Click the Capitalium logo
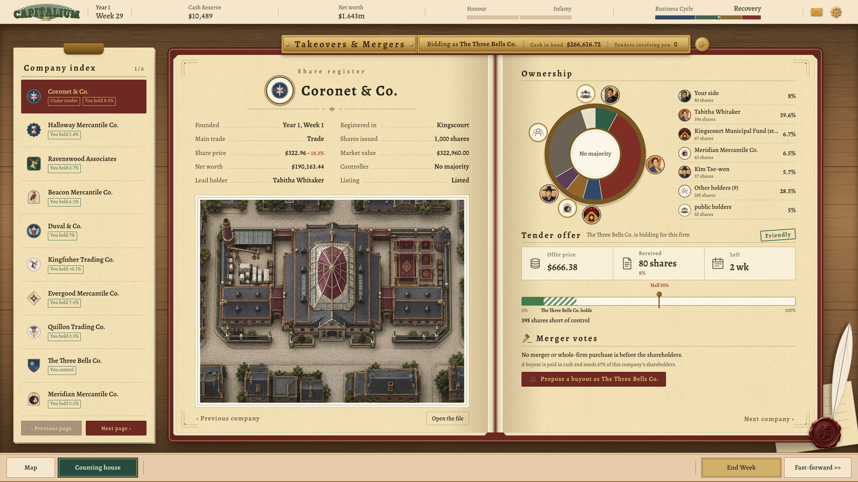The width and height of the screenshot is (858, 482). click(46, 12)
